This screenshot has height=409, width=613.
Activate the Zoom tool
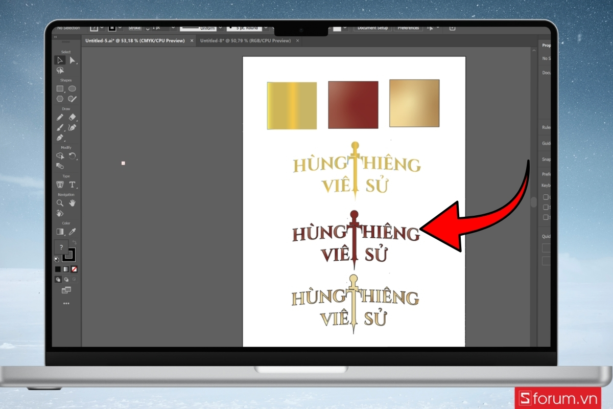click(60, 203)
